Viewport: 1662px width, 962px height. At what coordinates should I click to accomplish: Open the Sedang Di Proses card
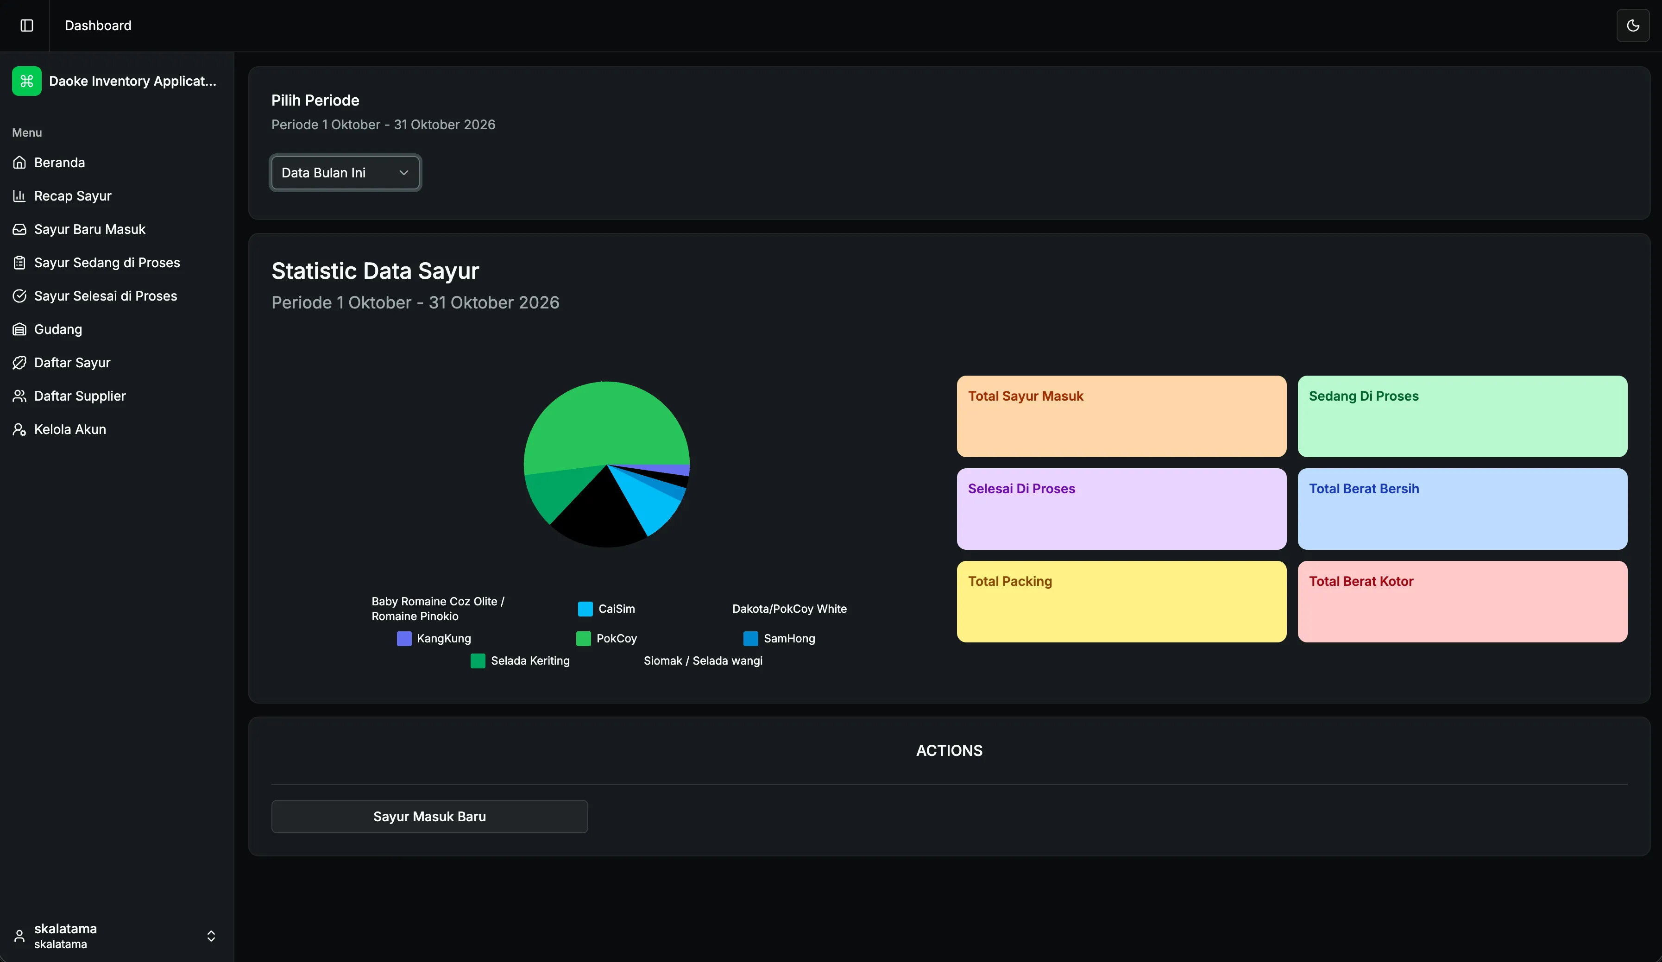[x=1462, y=416]
